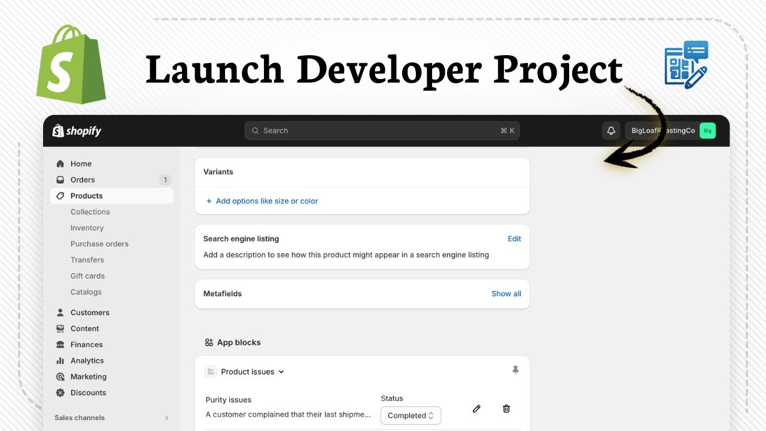The width and height of the screenshot is (766, 431).
Task: Click the Search engine listing heading
Action: pos(241,239)
